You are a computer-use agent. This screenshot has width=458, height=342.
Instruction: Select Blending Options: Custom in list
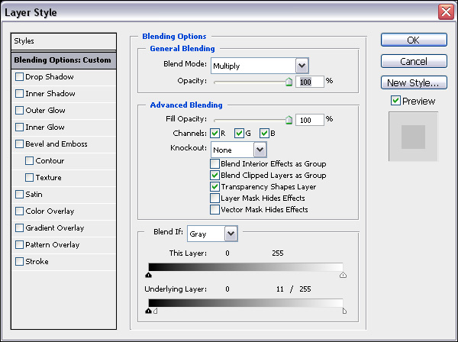coord(64,60)
